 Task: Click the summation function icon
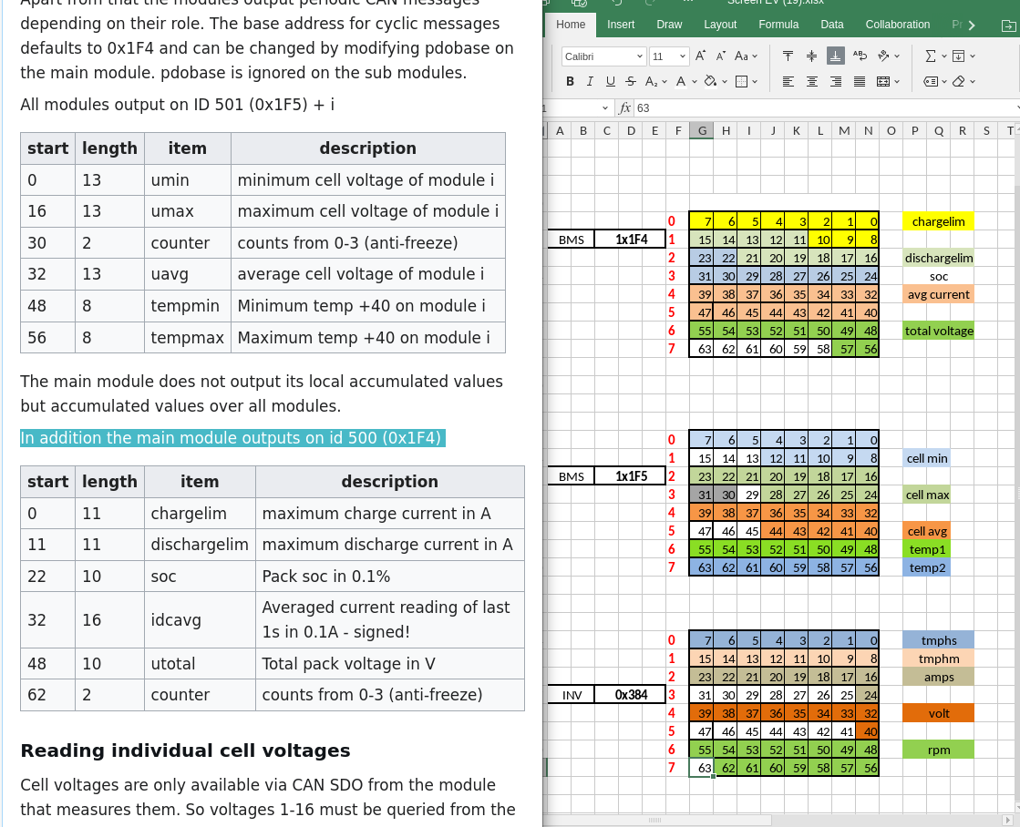[x=930, y=56]
